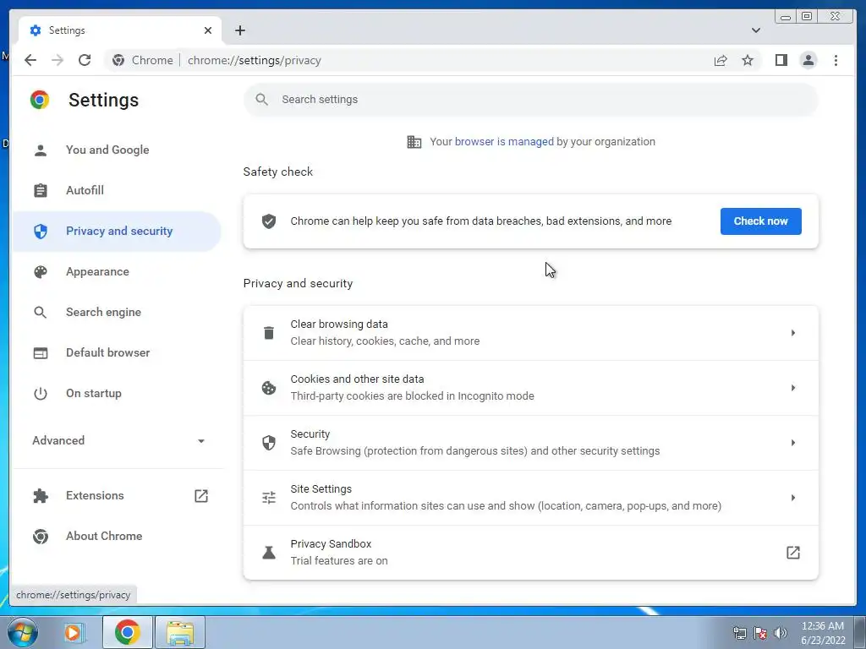Click the volume speaker tray icon
Viewport: 866px width, 649px height.
tap(781, 633)
